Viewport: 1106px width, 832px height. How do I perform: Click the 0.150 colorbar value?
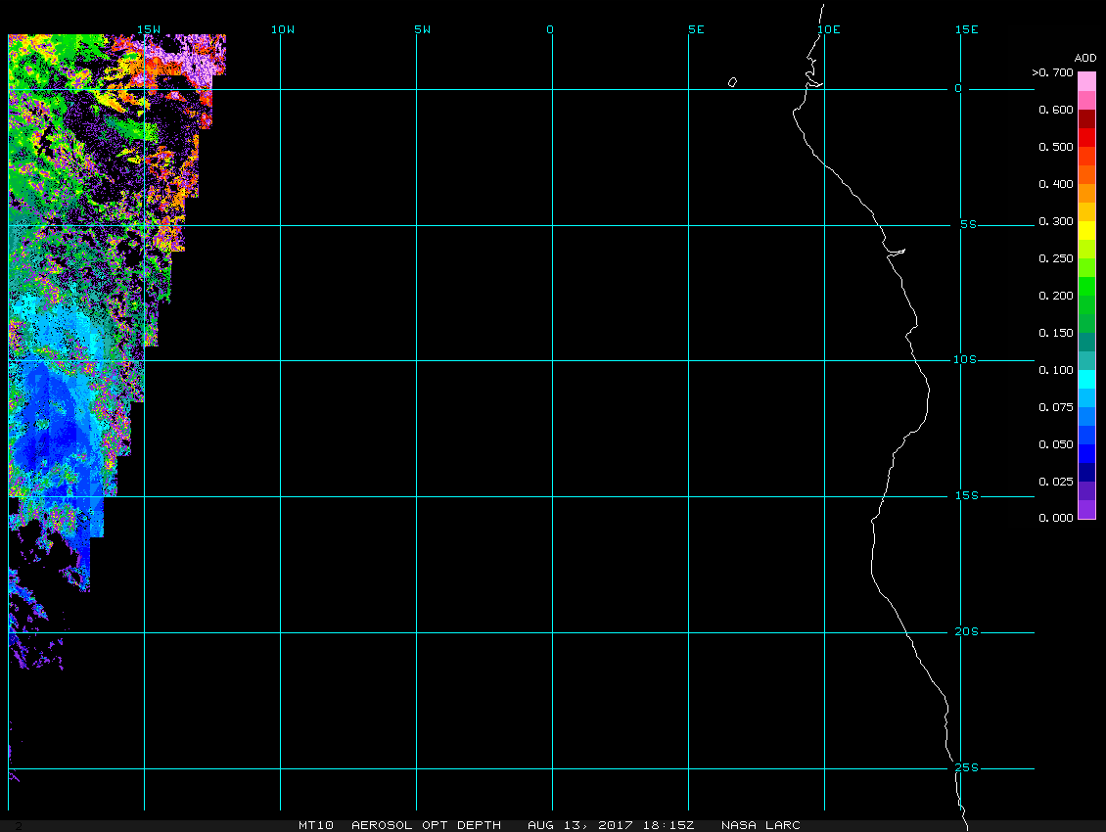[1056, 333]
